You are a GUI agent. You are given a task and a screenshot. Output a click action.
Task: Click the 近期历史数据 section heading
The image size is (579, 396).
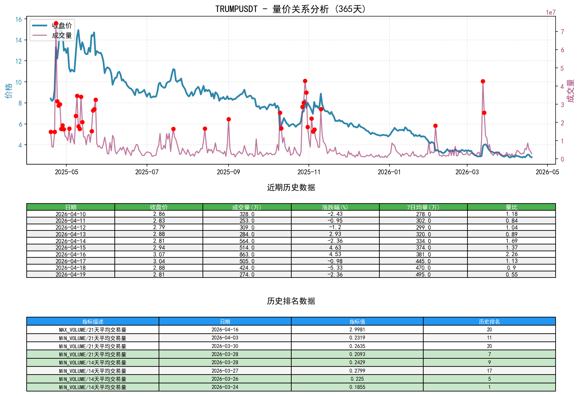coord(291,187)
